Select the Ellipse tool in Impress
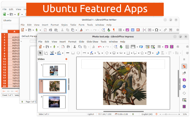Viewport: 190px width, 117px height. pos(78,53)
